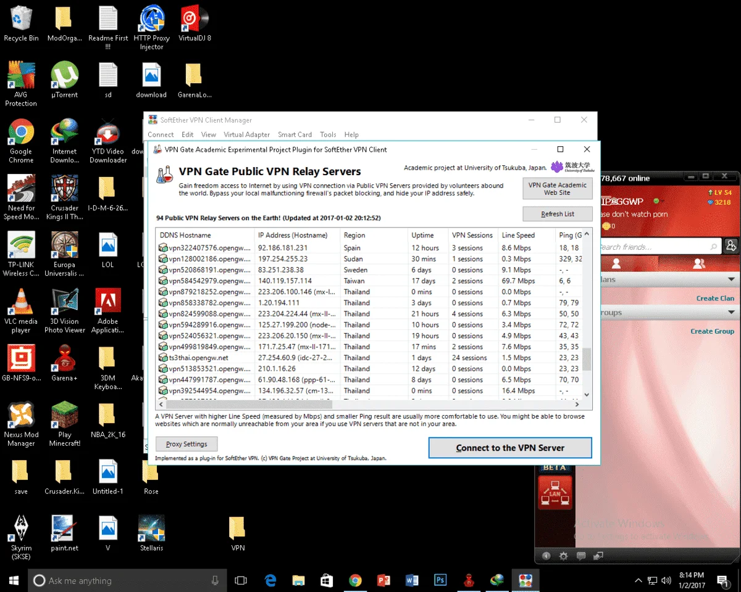Sort server list by Region column
This screenshot has width=741, height=592.
(373, 235)
